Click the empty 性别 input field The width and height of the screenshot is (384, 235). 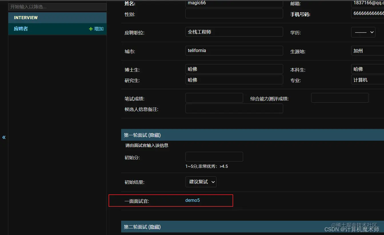pyautogui.click(x=234, y=13)
